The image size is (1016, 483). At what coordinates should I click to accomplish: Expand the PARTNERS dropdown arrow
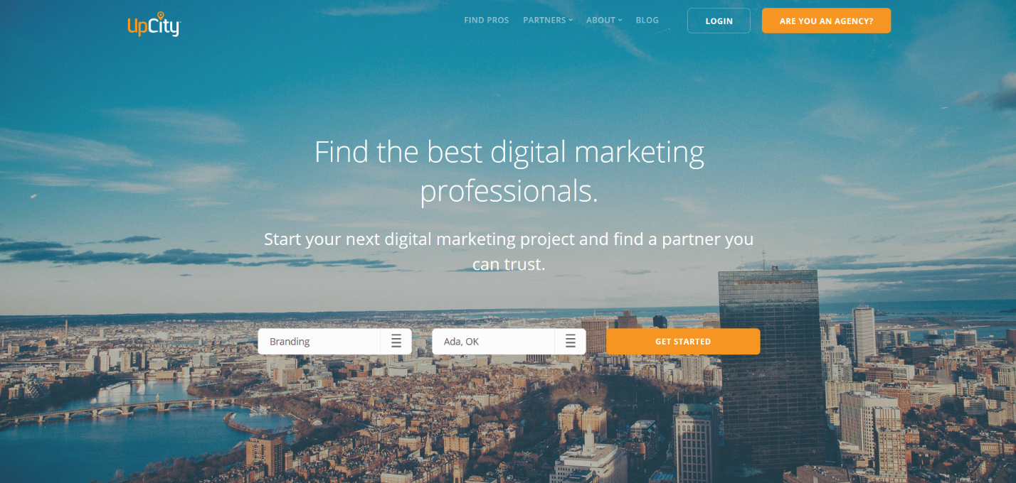tap(571, 21)
